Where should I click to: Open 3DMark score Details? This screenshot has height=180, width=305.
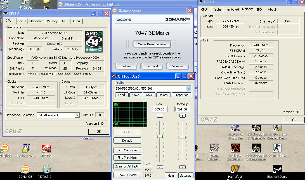tap(127, 66)
